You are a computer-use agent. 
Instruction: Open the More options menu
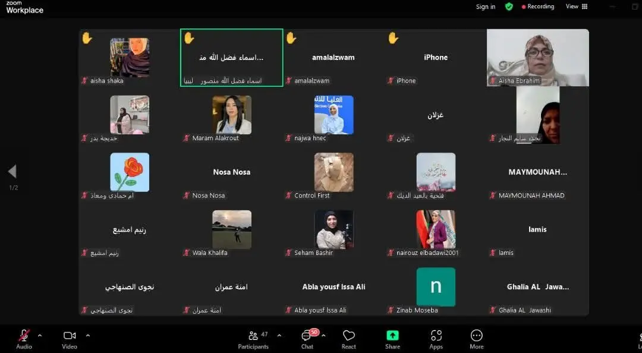point(477,339)
